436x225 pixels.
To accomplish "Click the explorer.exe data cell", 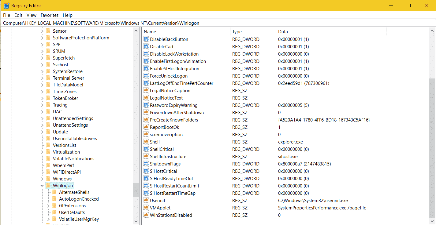I will (x=290, y=142).
